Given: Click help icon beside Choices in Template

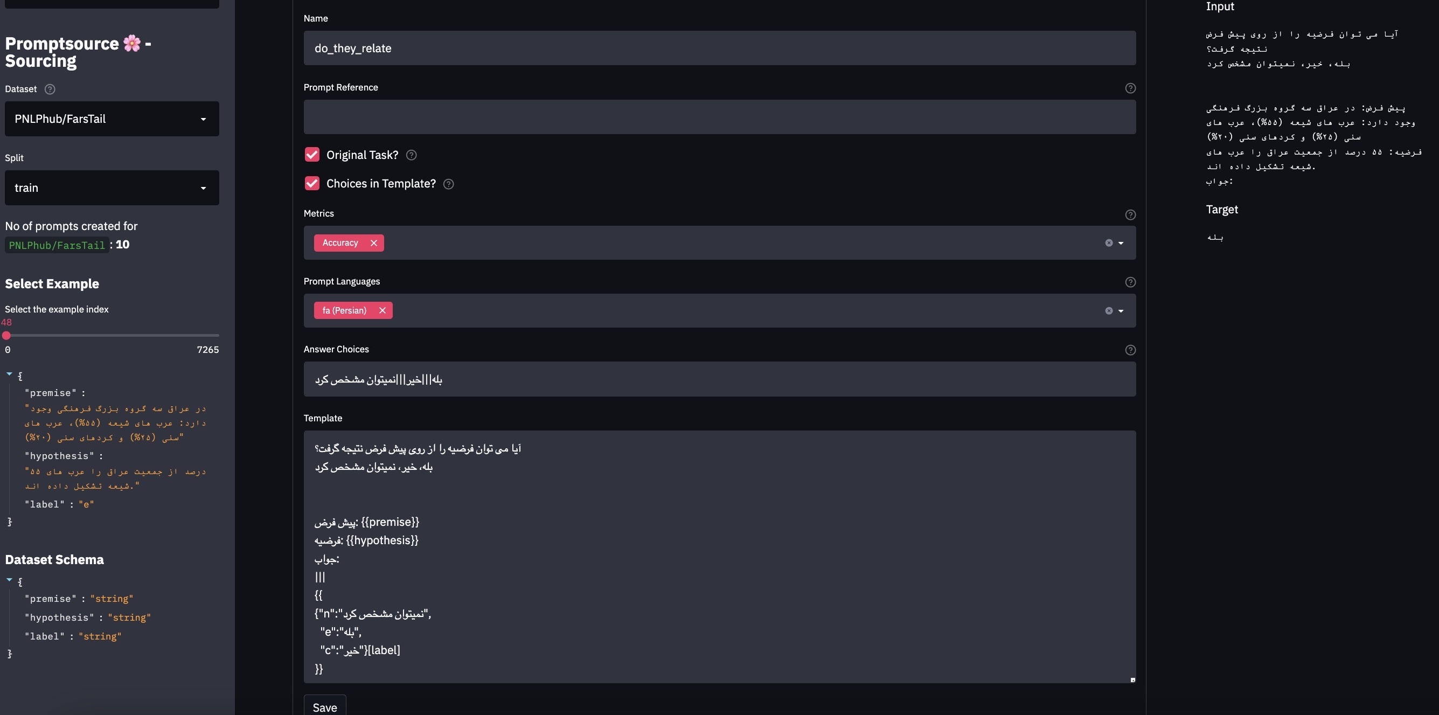Looking at the screenshot, I should coord(448,184).
